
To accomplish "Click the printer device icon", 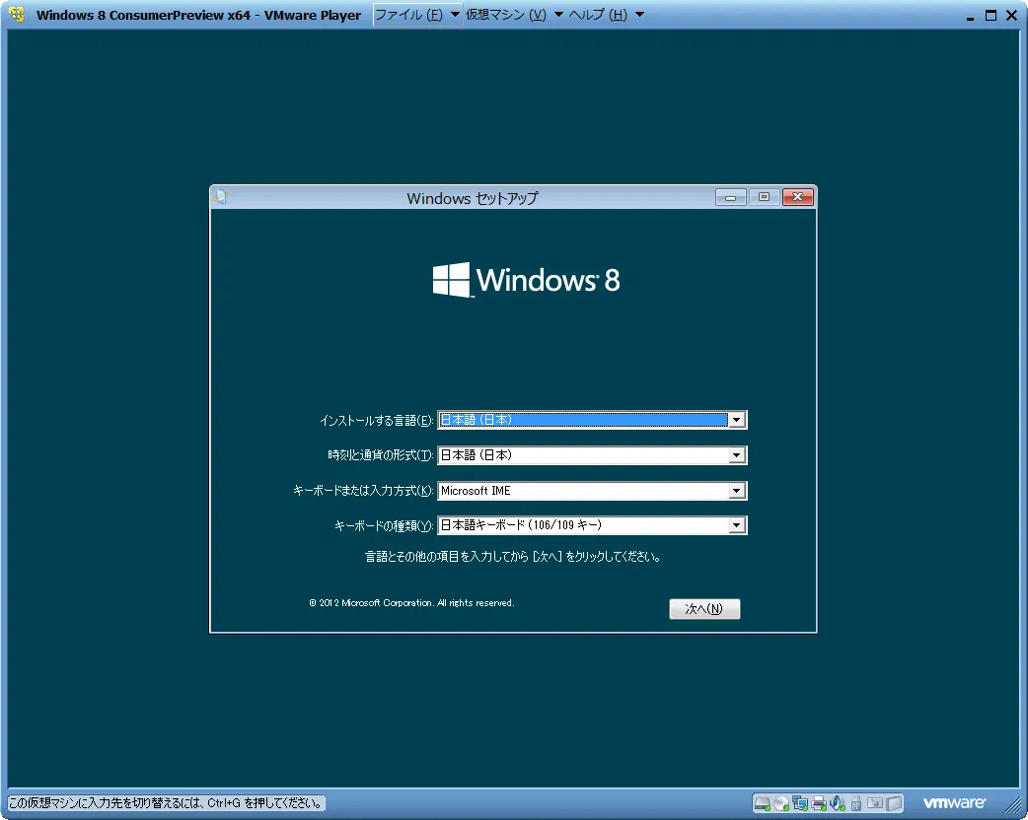I will click(x=819, y=802).
